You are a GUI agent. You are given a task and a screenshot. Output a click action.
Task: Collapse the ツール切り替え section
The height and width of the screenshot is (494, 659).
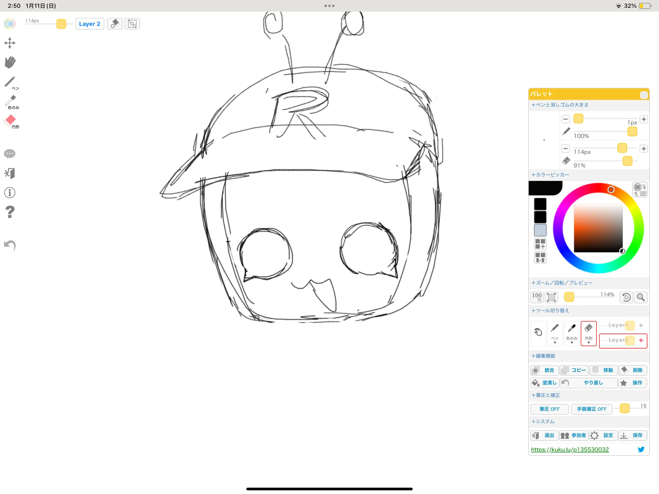[550, 310]
